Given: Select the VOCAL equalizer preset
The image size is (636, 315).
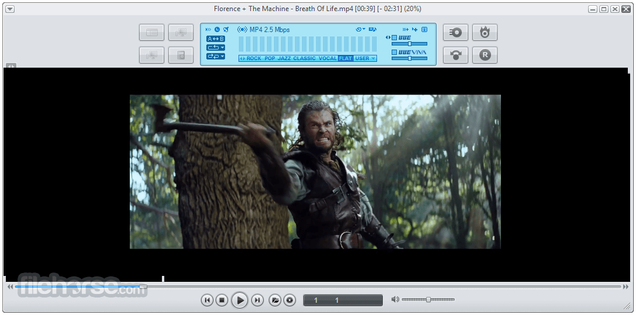Looking at the screenshot, I should coord(328,59).
